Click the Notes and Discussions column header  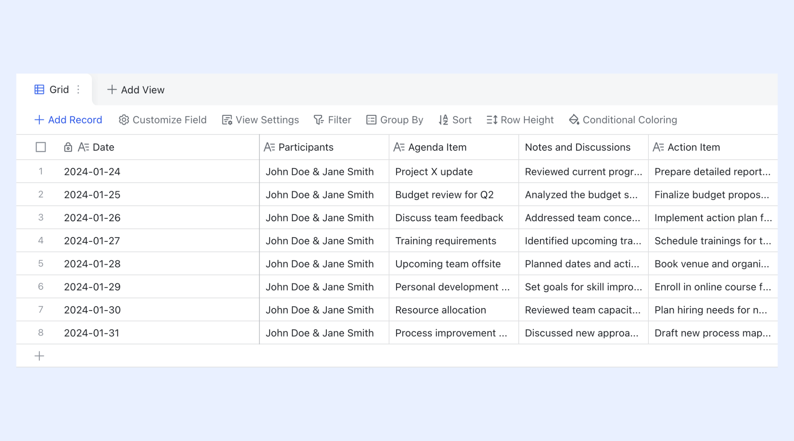583,147
